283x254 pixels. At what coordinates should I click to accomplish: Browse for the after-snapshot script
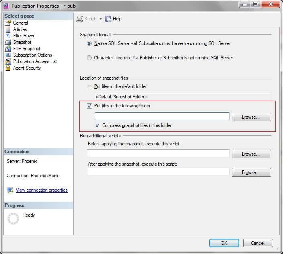coord(251,173)
